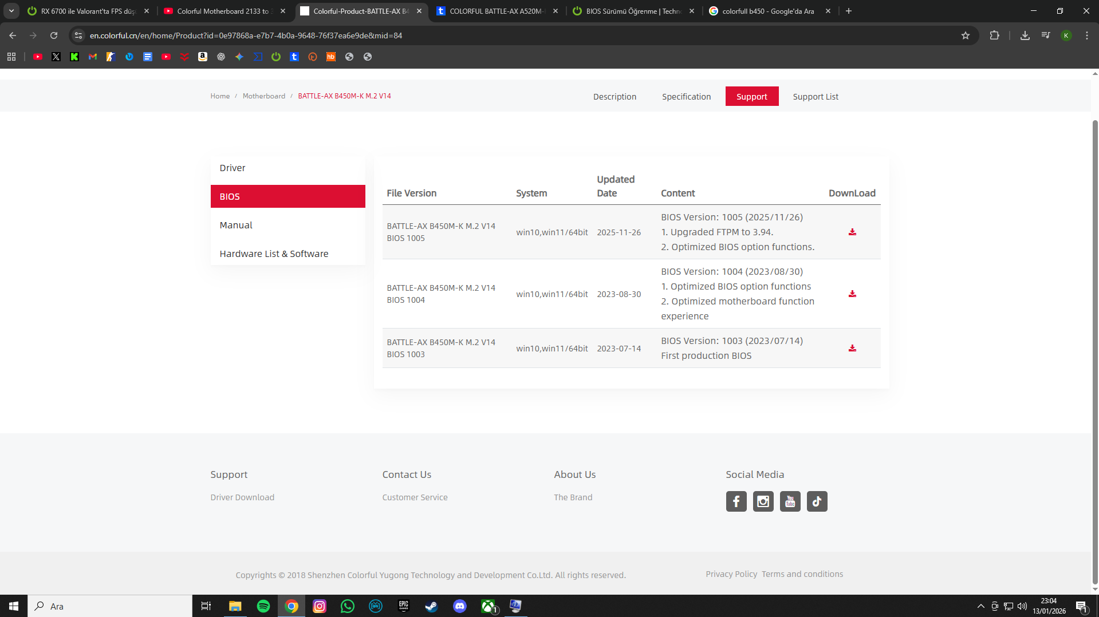Screen dimensions: 1099x617
Task: Open the Chrome profile avatar
Action: [x=1066, y=35]
